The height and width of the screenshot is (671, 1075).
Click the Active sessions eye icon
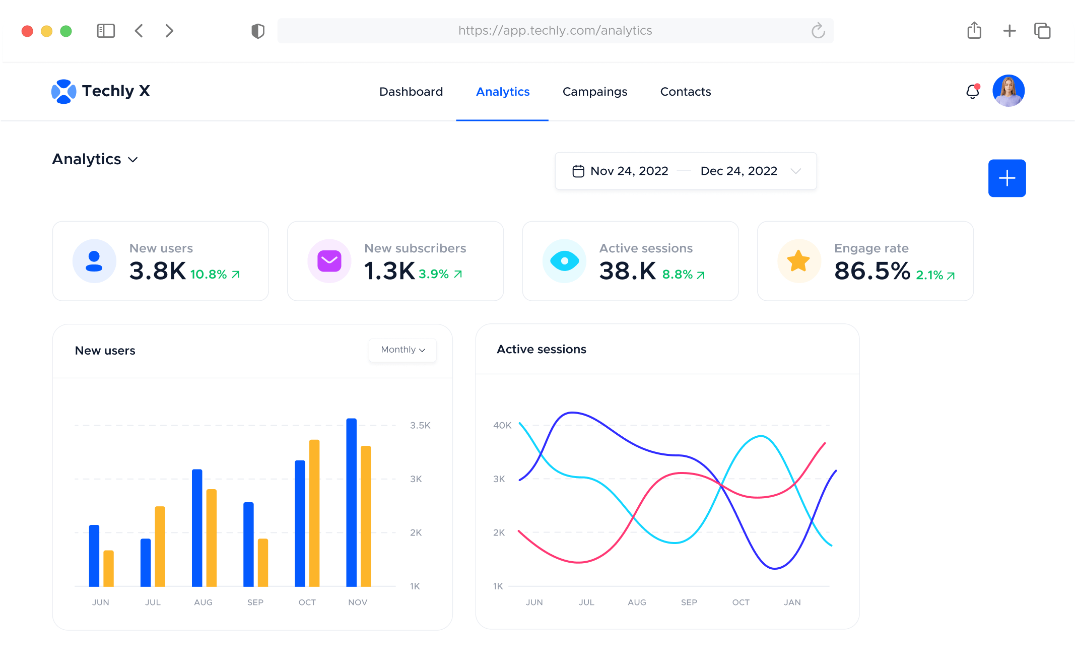click(564, 261)
